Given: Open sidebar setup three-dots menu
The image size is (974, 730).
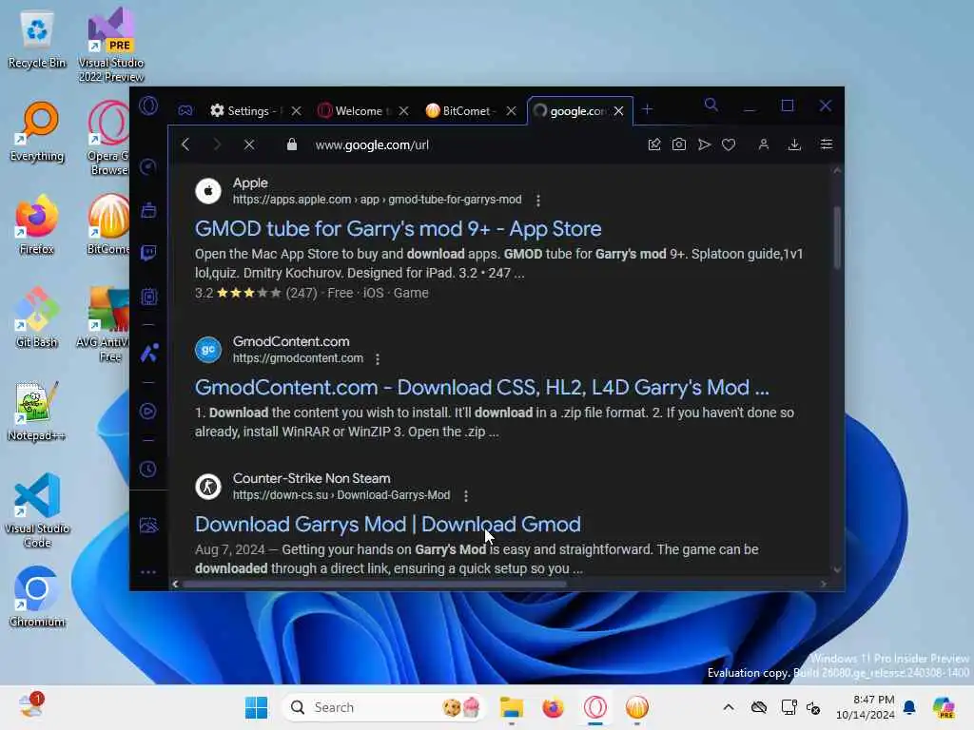Looking at the screenshot, I should [148, 571].
